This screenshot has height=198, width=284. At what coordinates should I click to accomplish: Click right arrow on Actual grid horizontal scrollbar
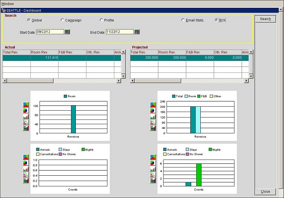click(x=119, y=81)
